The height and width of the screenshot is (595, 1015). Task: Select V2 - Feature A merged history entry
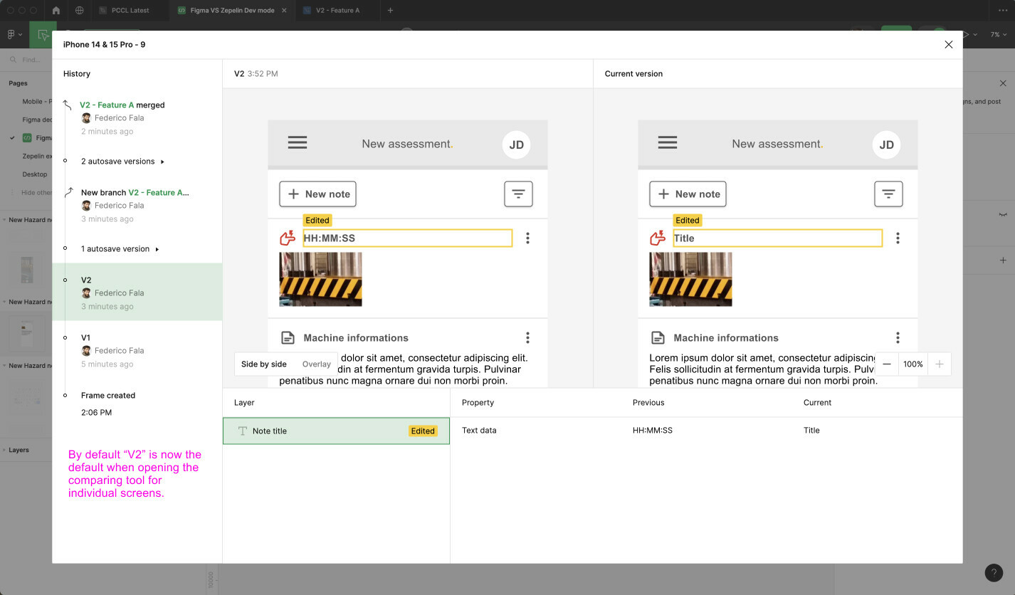coord(137,117)
